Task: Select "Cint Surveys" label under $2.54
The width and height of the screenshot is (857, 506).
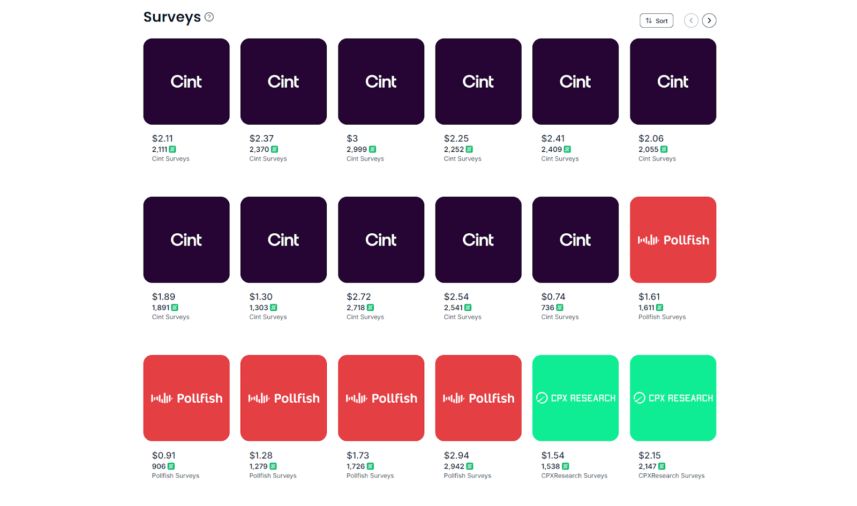Action: point(463,317)
